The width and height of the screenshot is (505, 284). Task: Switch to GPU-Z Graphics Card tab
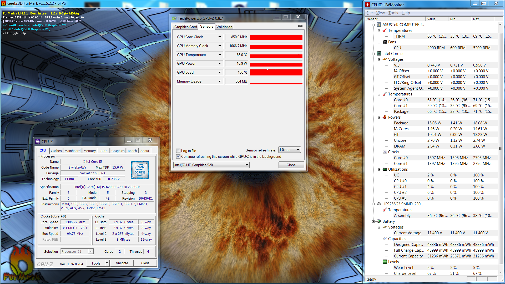click(x=185, y=27)
